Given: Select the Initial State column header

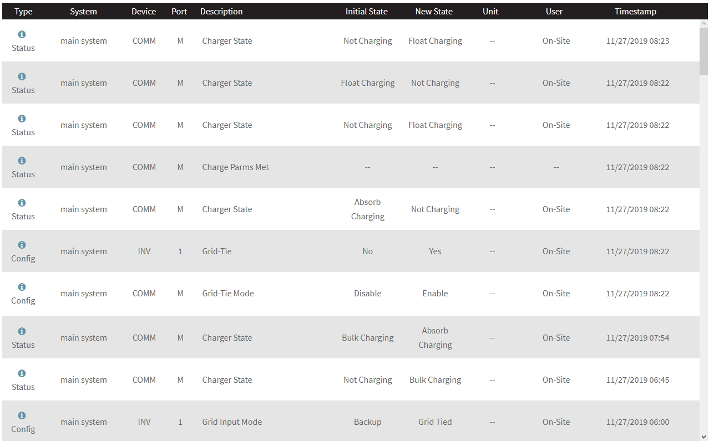Looking at the screenshot, I should 367,12.
